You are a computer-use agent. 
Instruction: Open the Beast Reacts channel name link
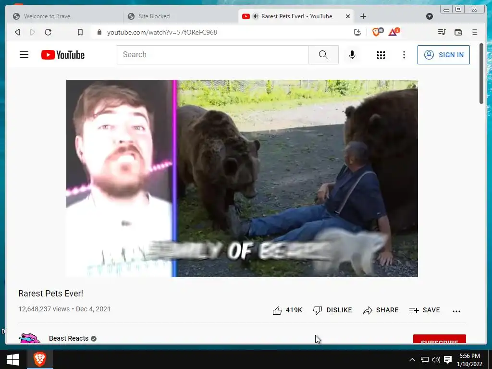(69, 338)
